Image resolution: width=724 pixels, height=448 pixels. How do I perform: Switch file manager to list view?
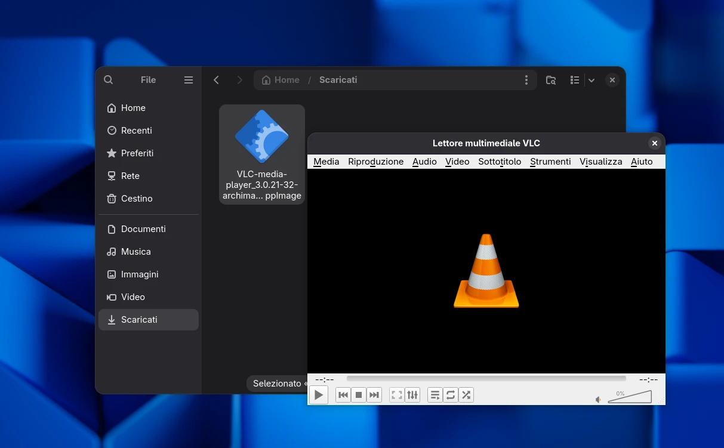(574, 79)
